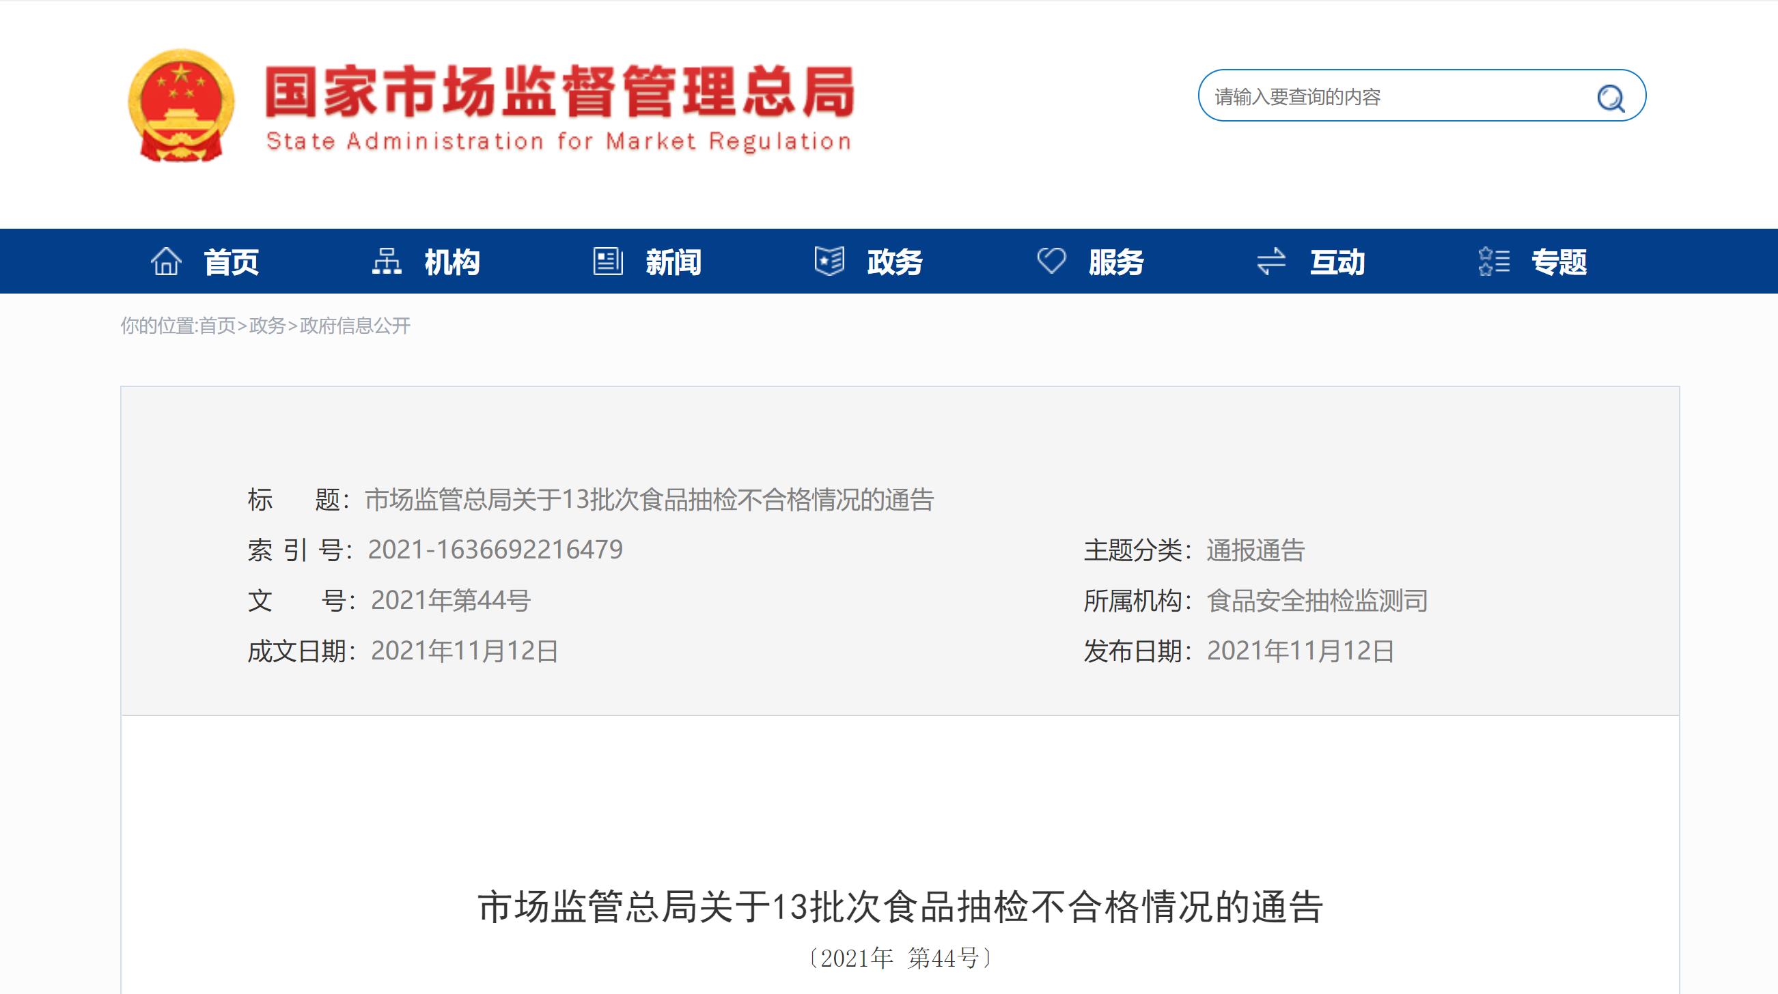Click the home house icon

tap(166, 261)
